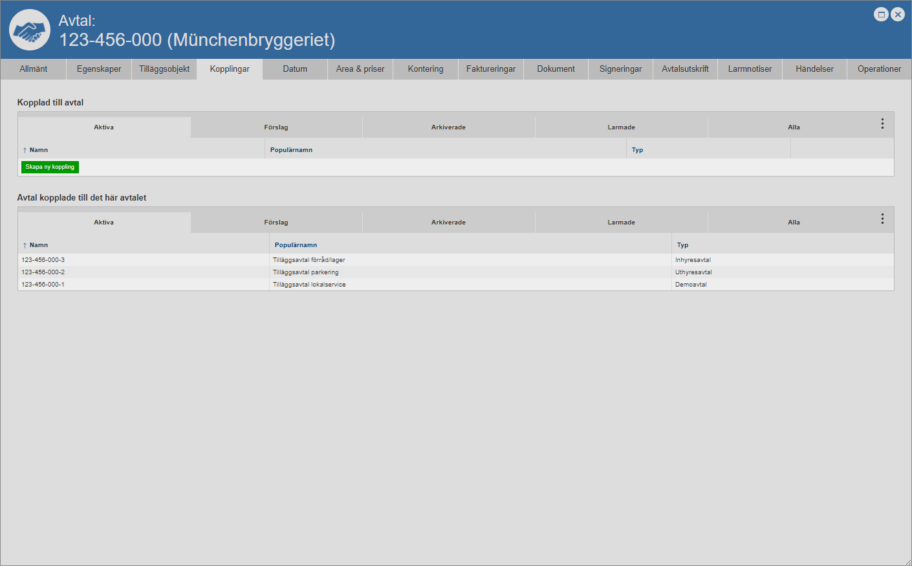Sort by Namn arrow in Kopplad till avtal
The height and width of the screenshot is (566, 912).
(25, 150)
